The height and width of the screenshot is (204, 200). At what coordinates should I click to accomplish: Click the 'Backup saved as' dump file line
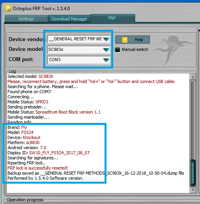tap(96, 173)
